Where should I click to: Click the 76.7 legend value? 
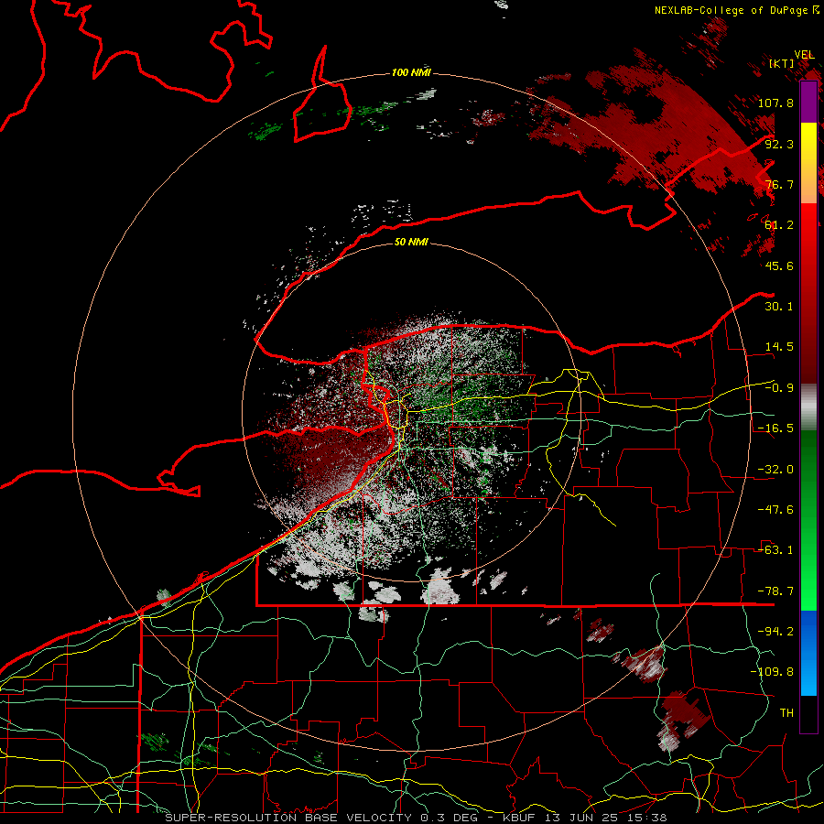[779, 184]
